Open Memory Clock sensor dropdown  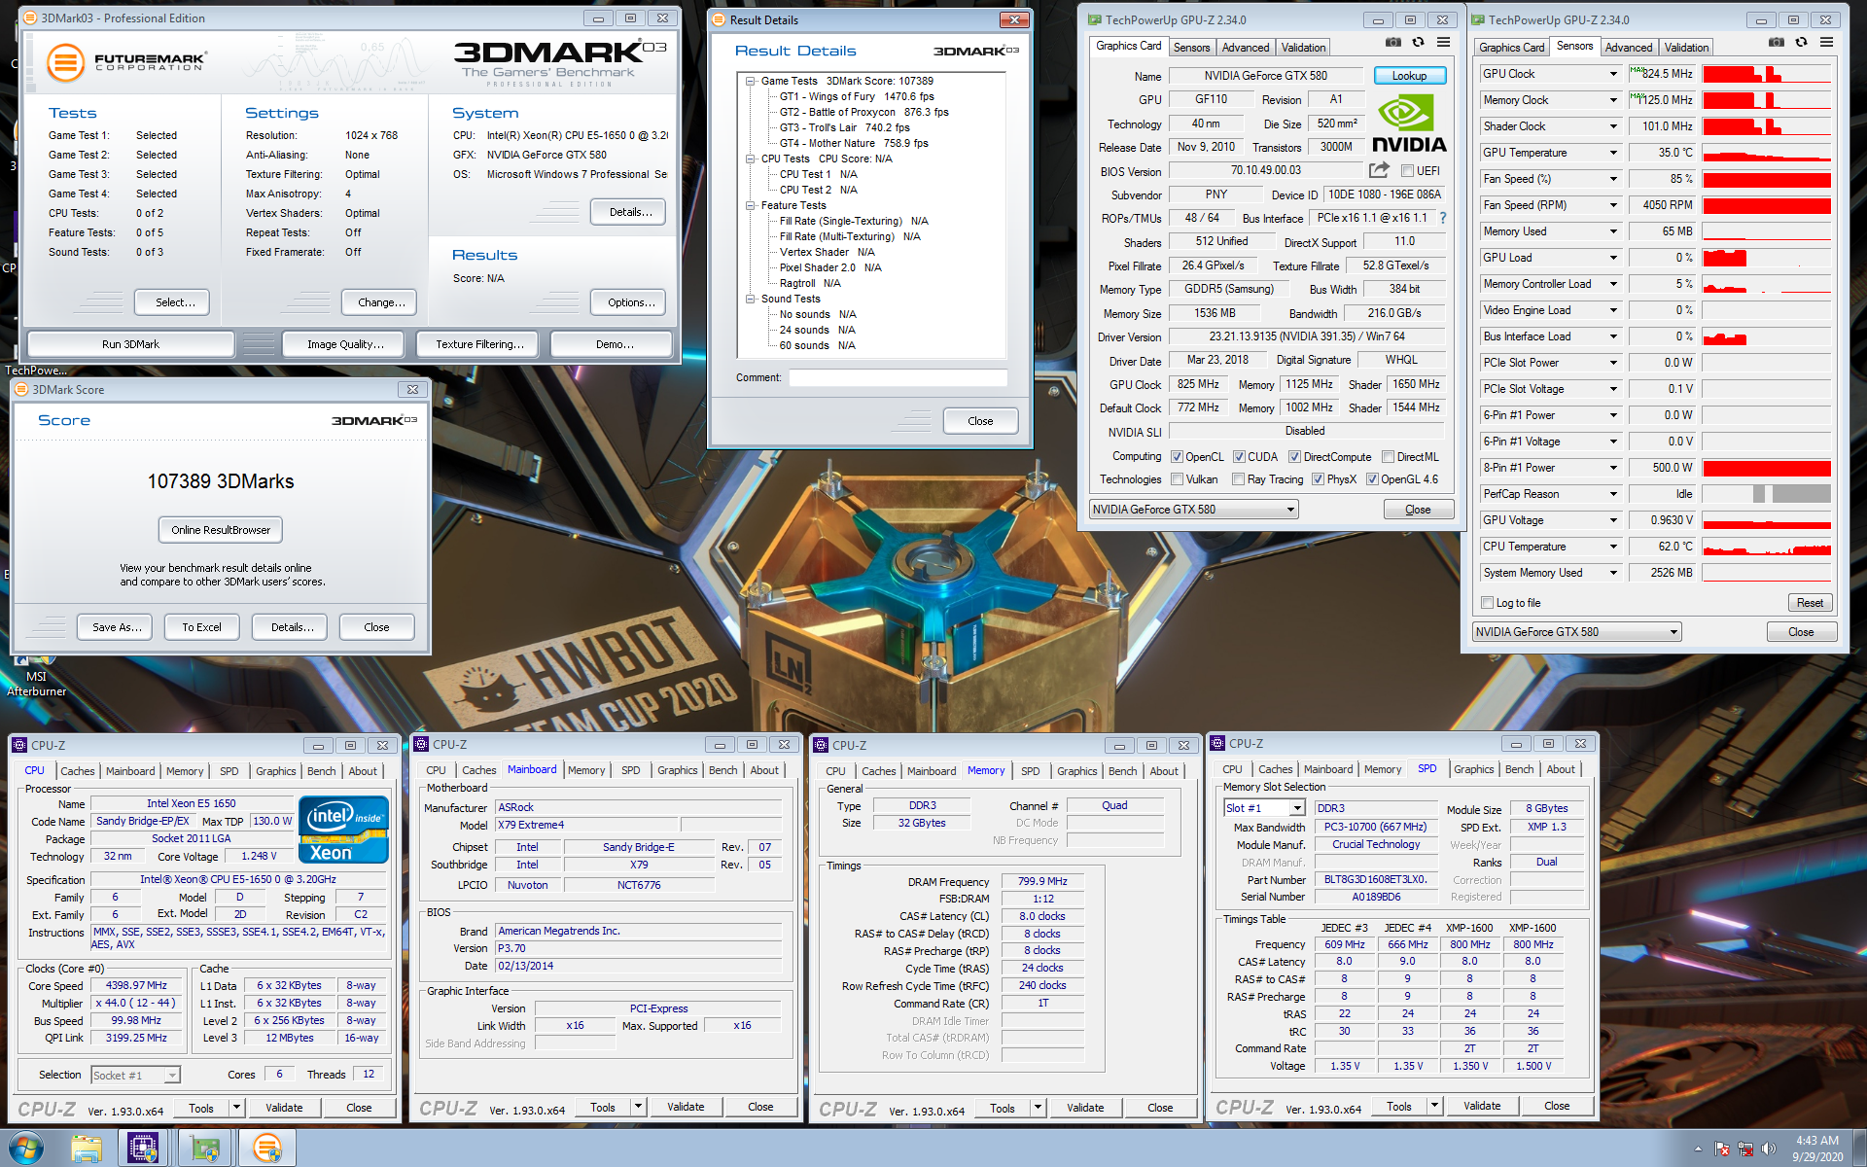click(1613, 100)
